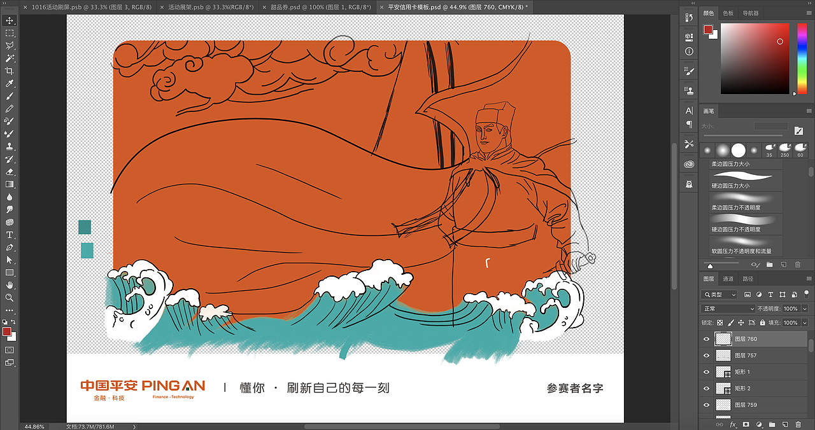
Task: Click the add layer mask icon
Action: 746,424
